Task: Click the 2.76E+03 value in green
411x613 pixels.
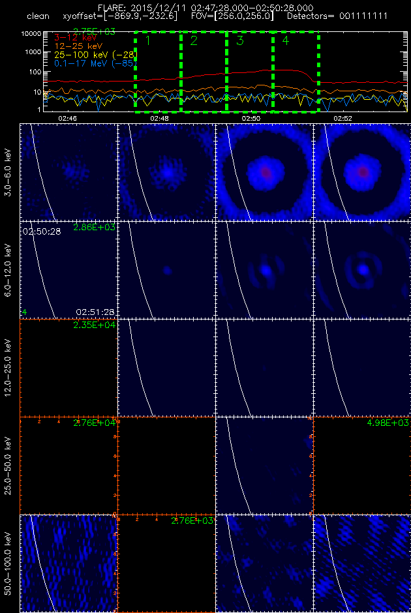Action: [x=192, y=521]
